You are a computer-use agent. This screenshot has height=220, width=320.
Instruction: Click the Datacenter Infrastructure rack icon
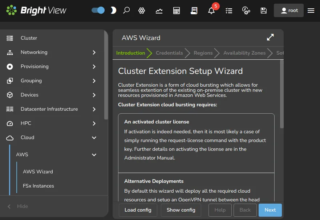click(10, 109)
